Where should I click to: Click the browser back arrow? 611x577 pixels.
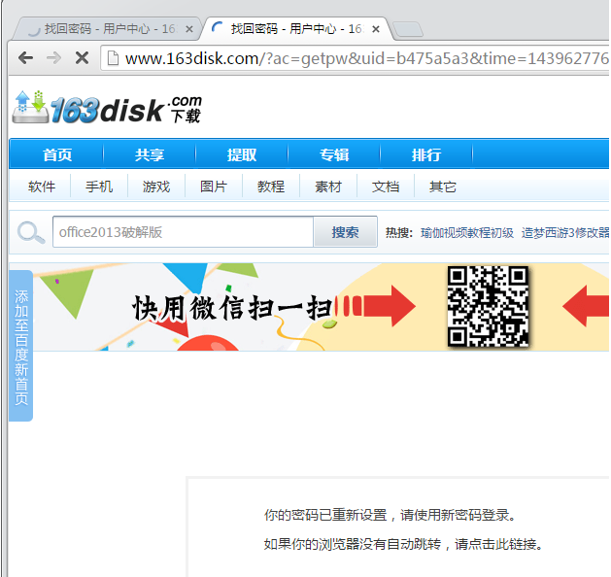pos(25,58)
